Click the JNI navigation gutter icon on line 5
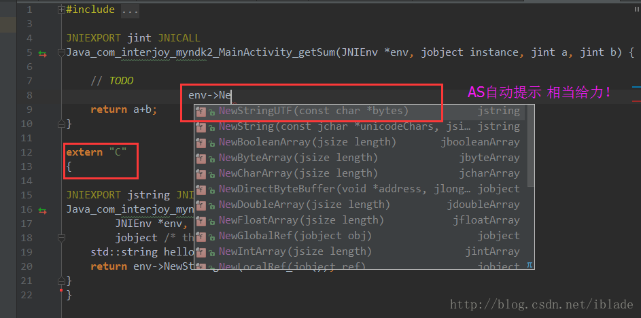Screen dimensions: 641x318 pyautogui.click(x=43, y=53)
